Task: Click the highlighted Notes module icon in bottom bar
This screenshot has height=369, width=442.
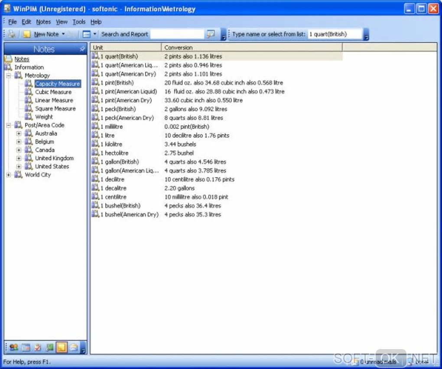Action: [62, 347]
